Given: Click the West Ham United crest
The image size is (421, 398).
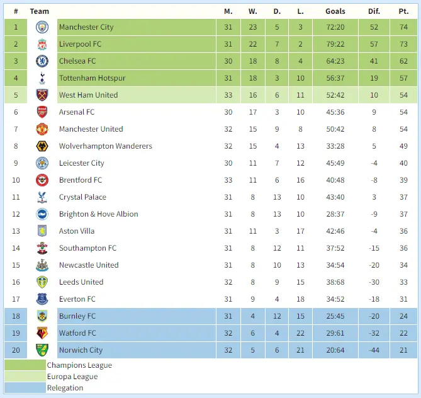Looking at the screenshot, I should point(42,95).
